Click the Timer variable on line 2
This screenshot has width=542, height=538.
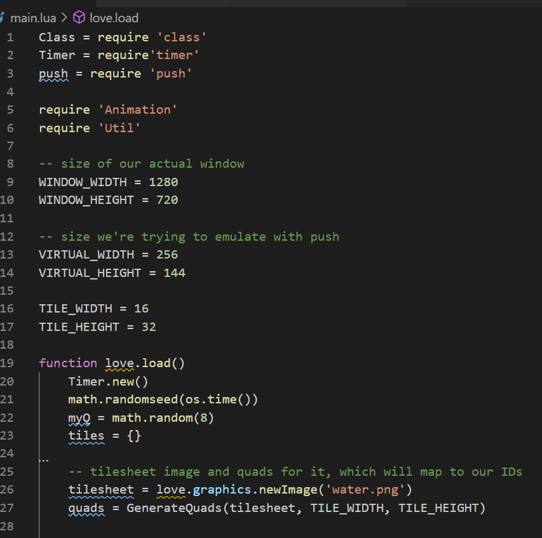click(x=57, y=55)
